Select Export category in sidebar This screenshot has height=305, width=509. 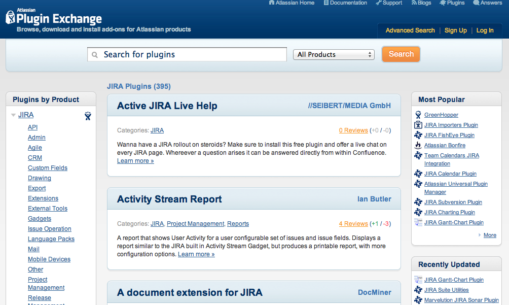[x=37, y=188]
